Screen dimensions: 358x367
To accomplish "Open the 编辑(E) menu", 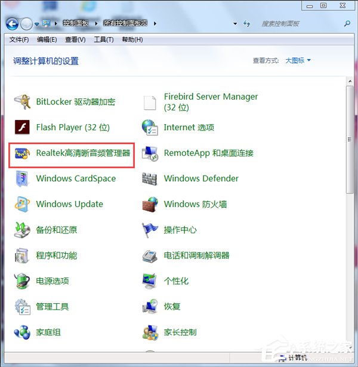I will pos(47,39).
